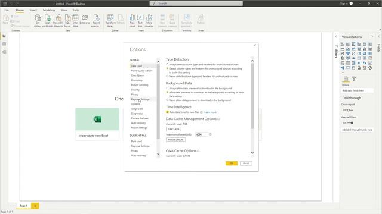Open the Recent sources dropdown
The height and width of the screenshot is (214, 382).
tap(96, 21)
